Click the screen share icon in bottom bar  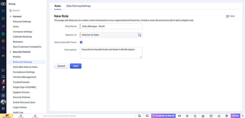click(140, 116)
